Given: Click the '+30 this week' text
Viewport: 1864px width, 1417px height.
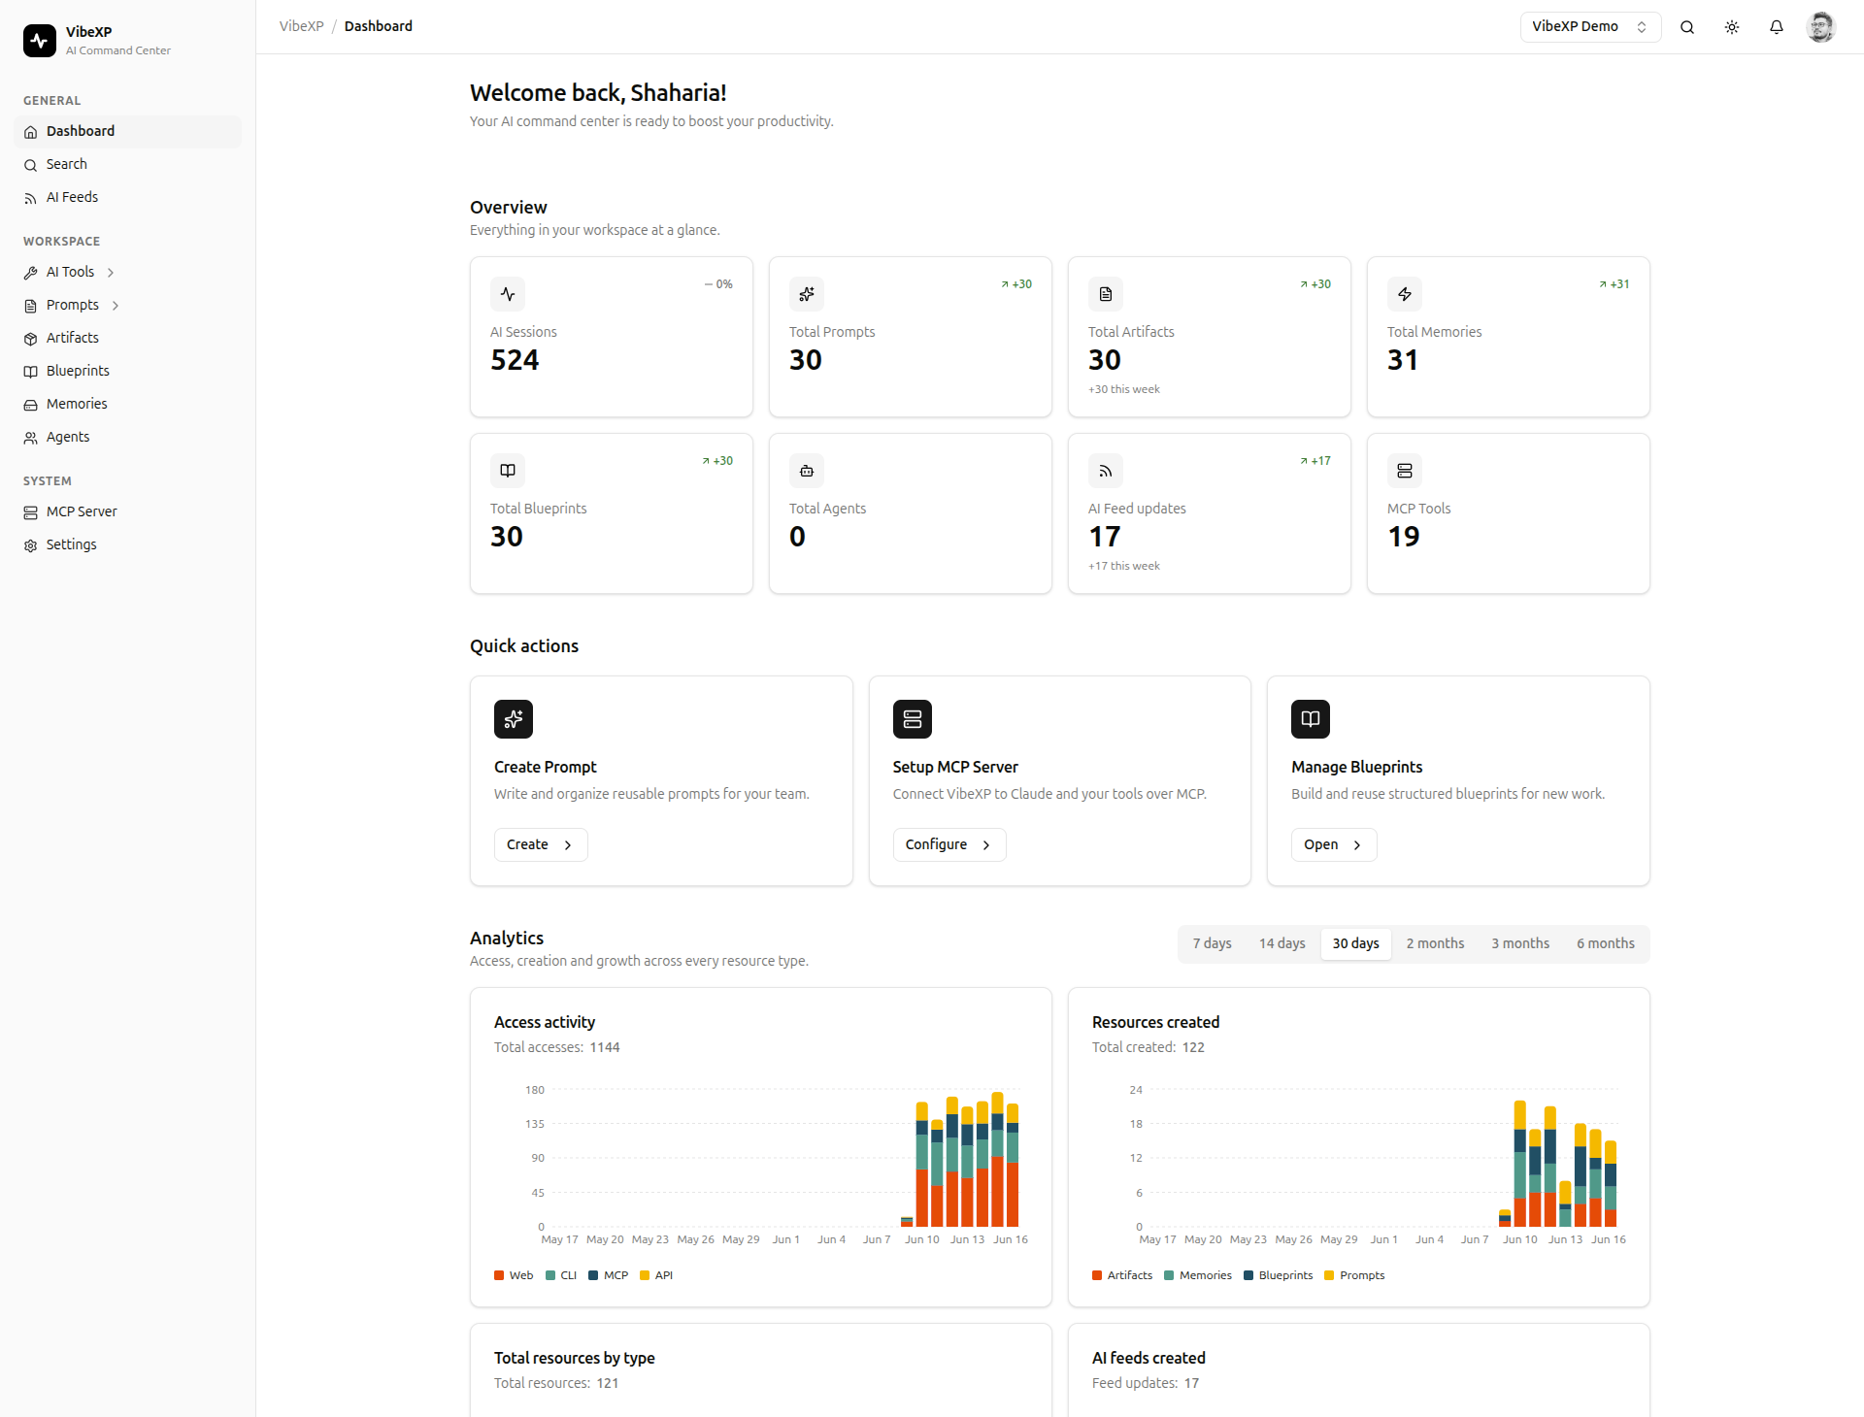Looking at the screenshot, I should 1124,390.
